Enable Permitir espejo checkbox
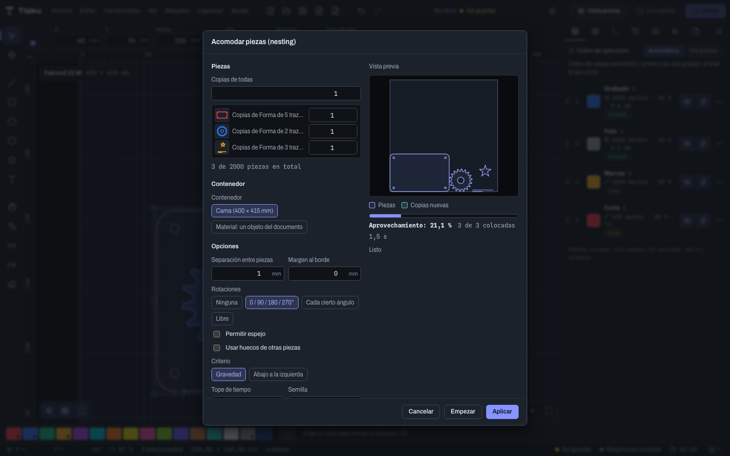This screenshot has width=730, height=456. (x=217, y=334)
